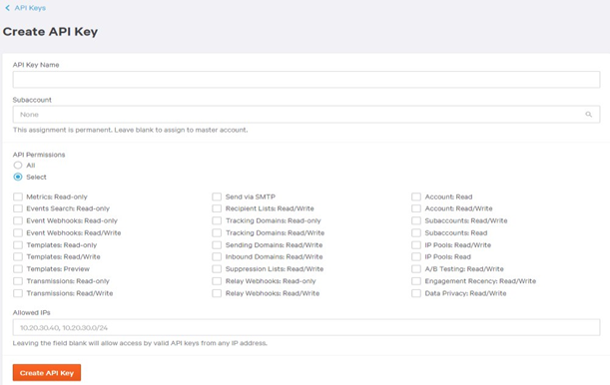Open the Subaccount selector showing None
Screen dimensions: 610x385
(x=306, y=115)
